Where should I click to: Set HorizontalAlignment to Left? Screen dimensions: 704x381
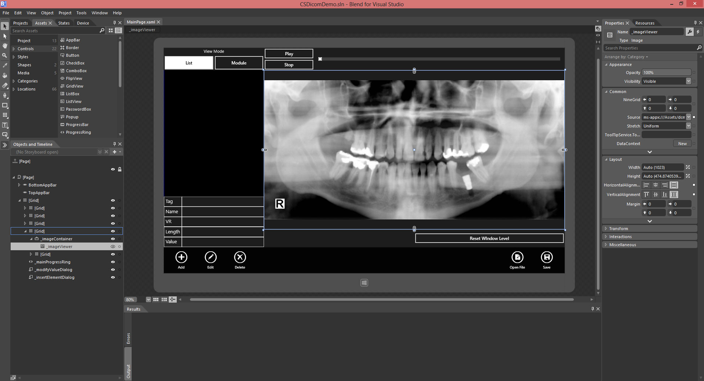pos(646,185)
